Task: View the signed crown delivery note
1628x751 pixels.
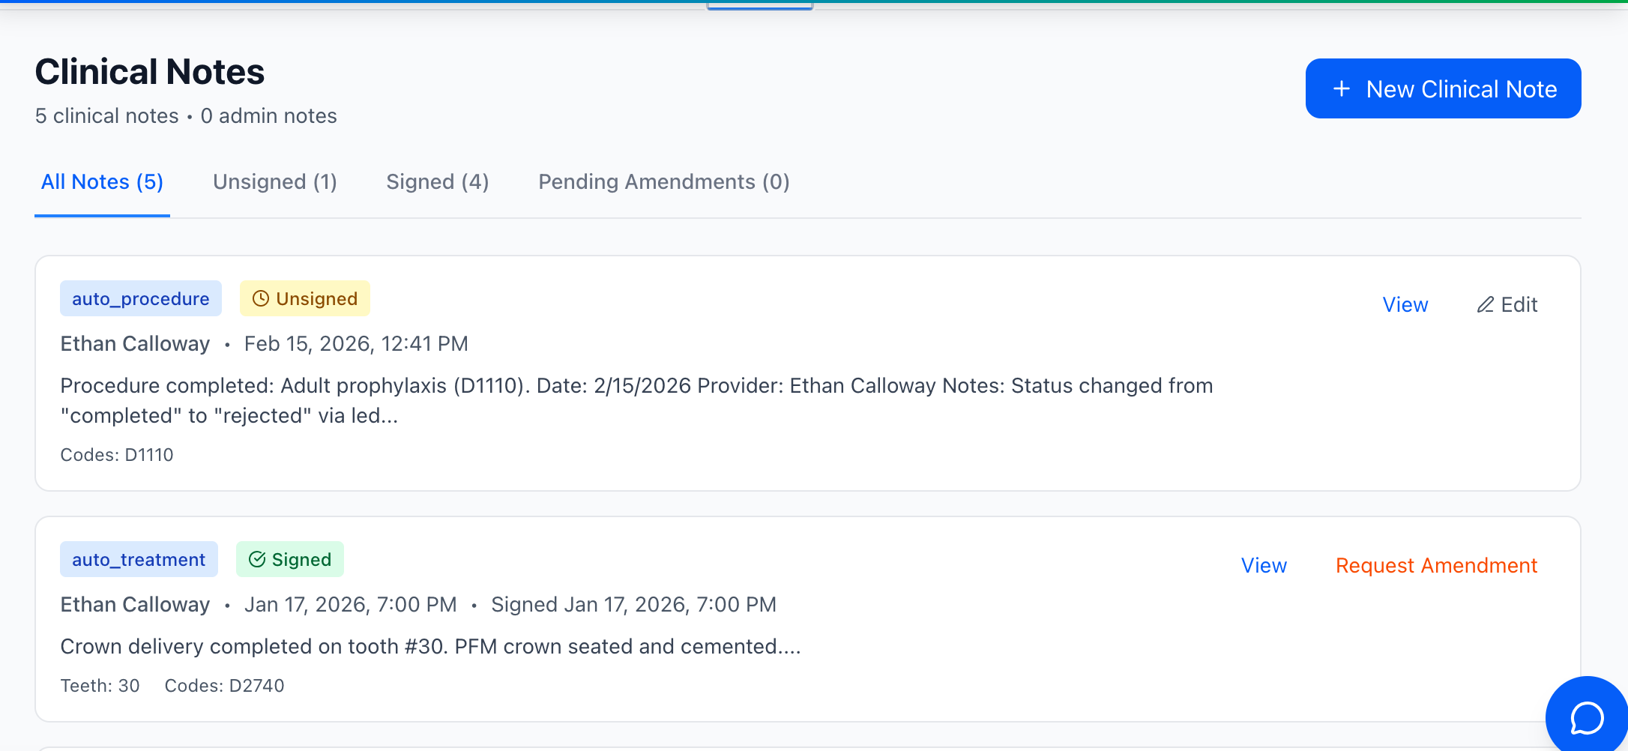Action: pos(1263,566)
